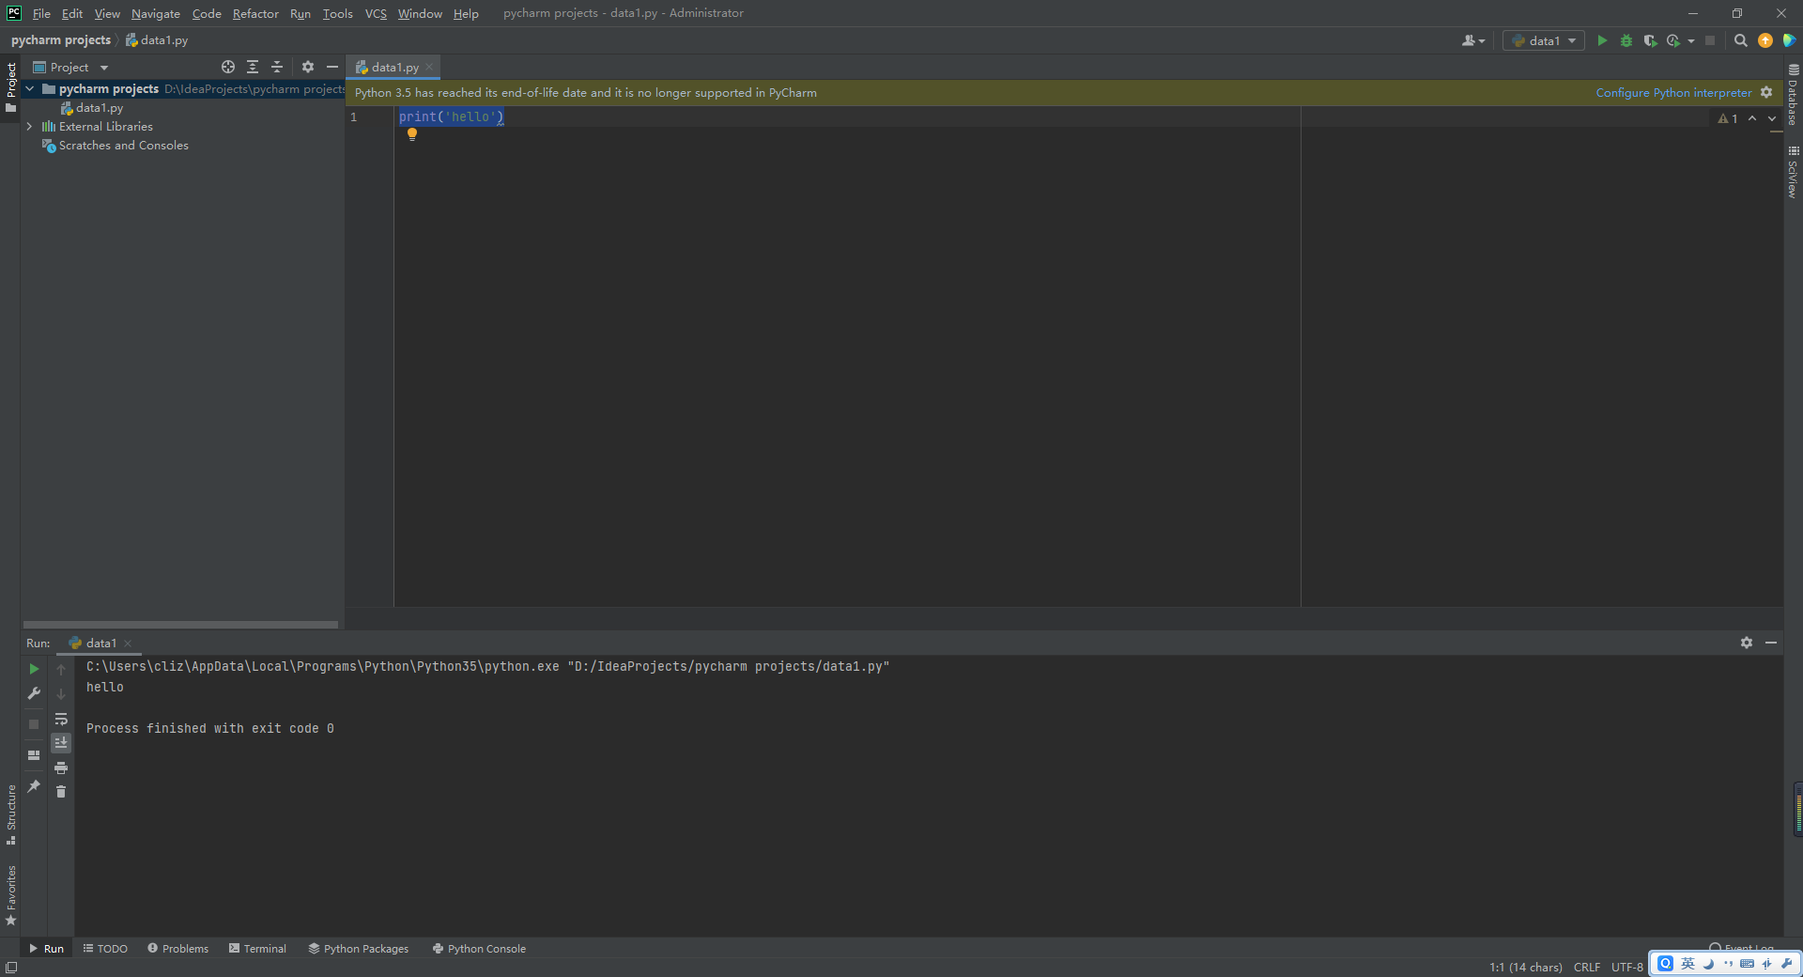This screenshot has height=977, width=1803.
Task: Open the Python Console tool window
Action: [x=479, y=948]
